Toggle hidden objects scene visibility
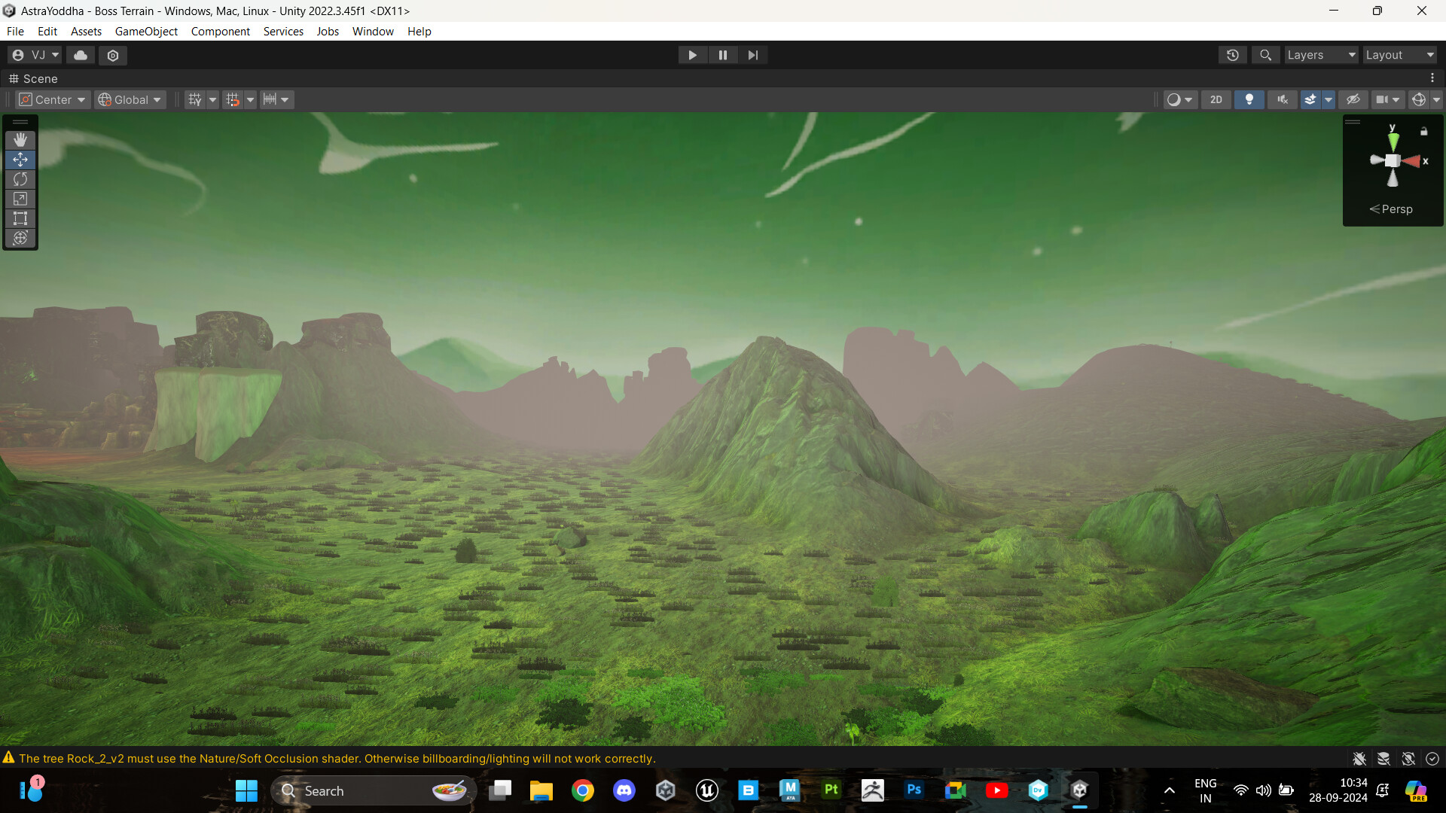This screenshot has height=813, width=1446. pos(1353,99)
